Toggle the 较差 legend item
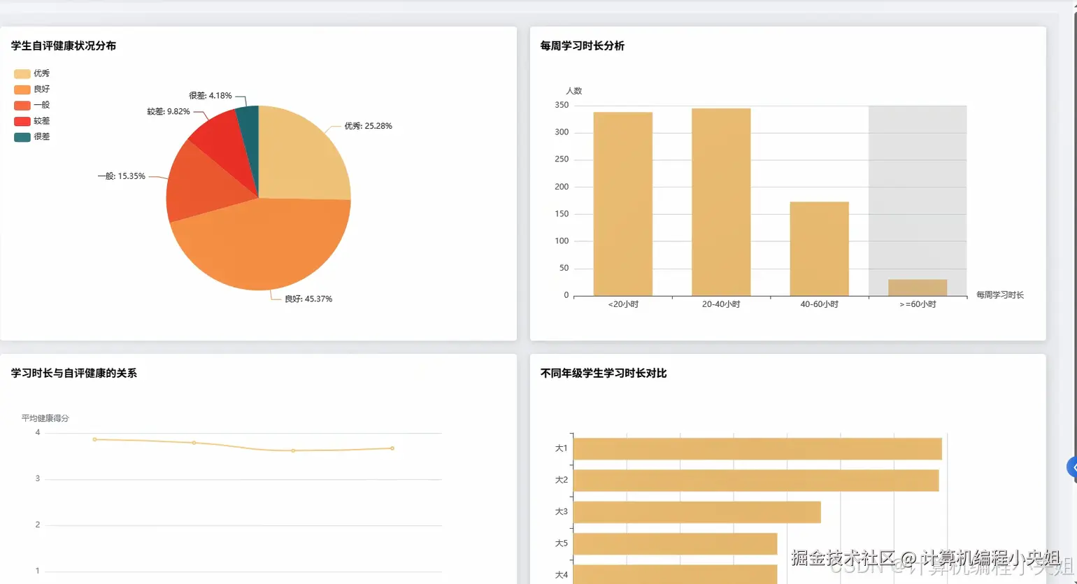This screenshot has height=584, width=1077. (32, 121)
